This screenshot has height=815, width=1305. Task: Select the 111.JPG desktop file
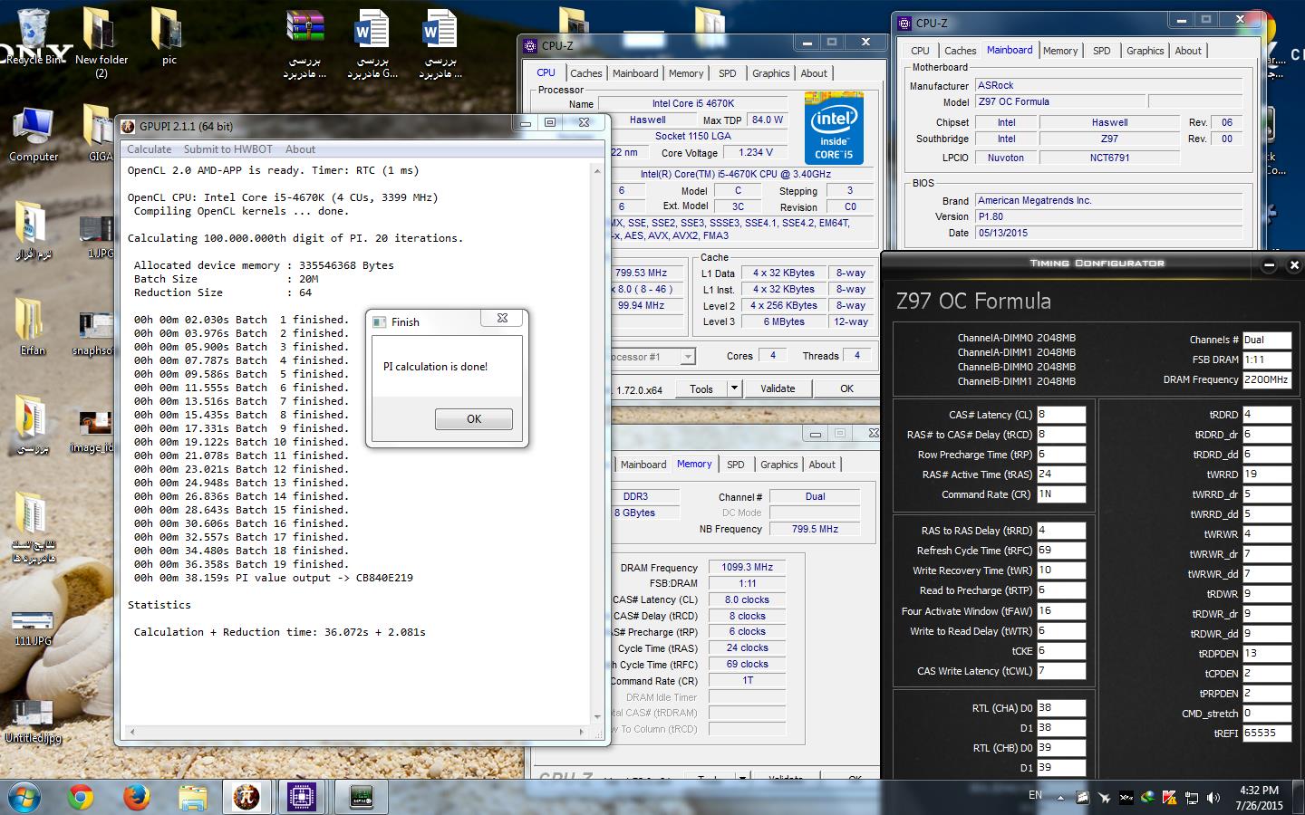33,627
